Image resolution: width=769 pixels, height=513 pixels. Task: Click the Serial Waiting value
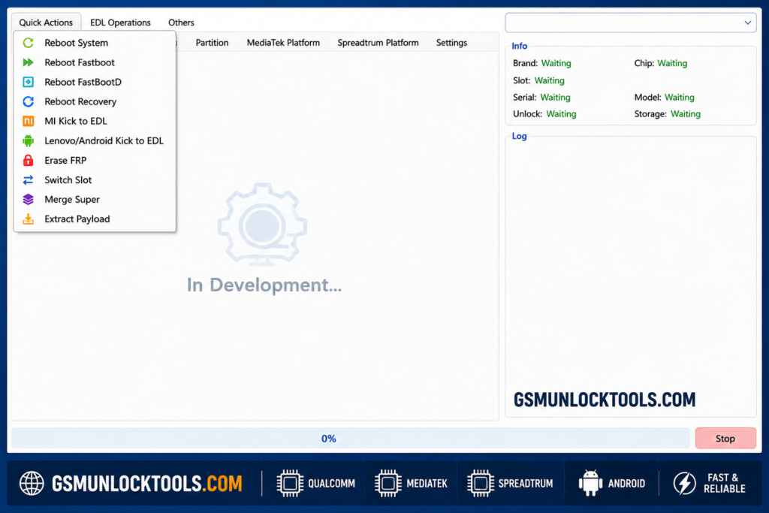555,97
